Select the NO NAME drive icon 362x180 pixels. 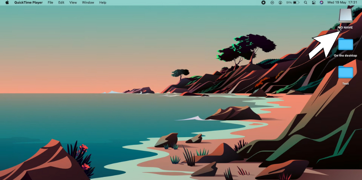pos(345,16)
